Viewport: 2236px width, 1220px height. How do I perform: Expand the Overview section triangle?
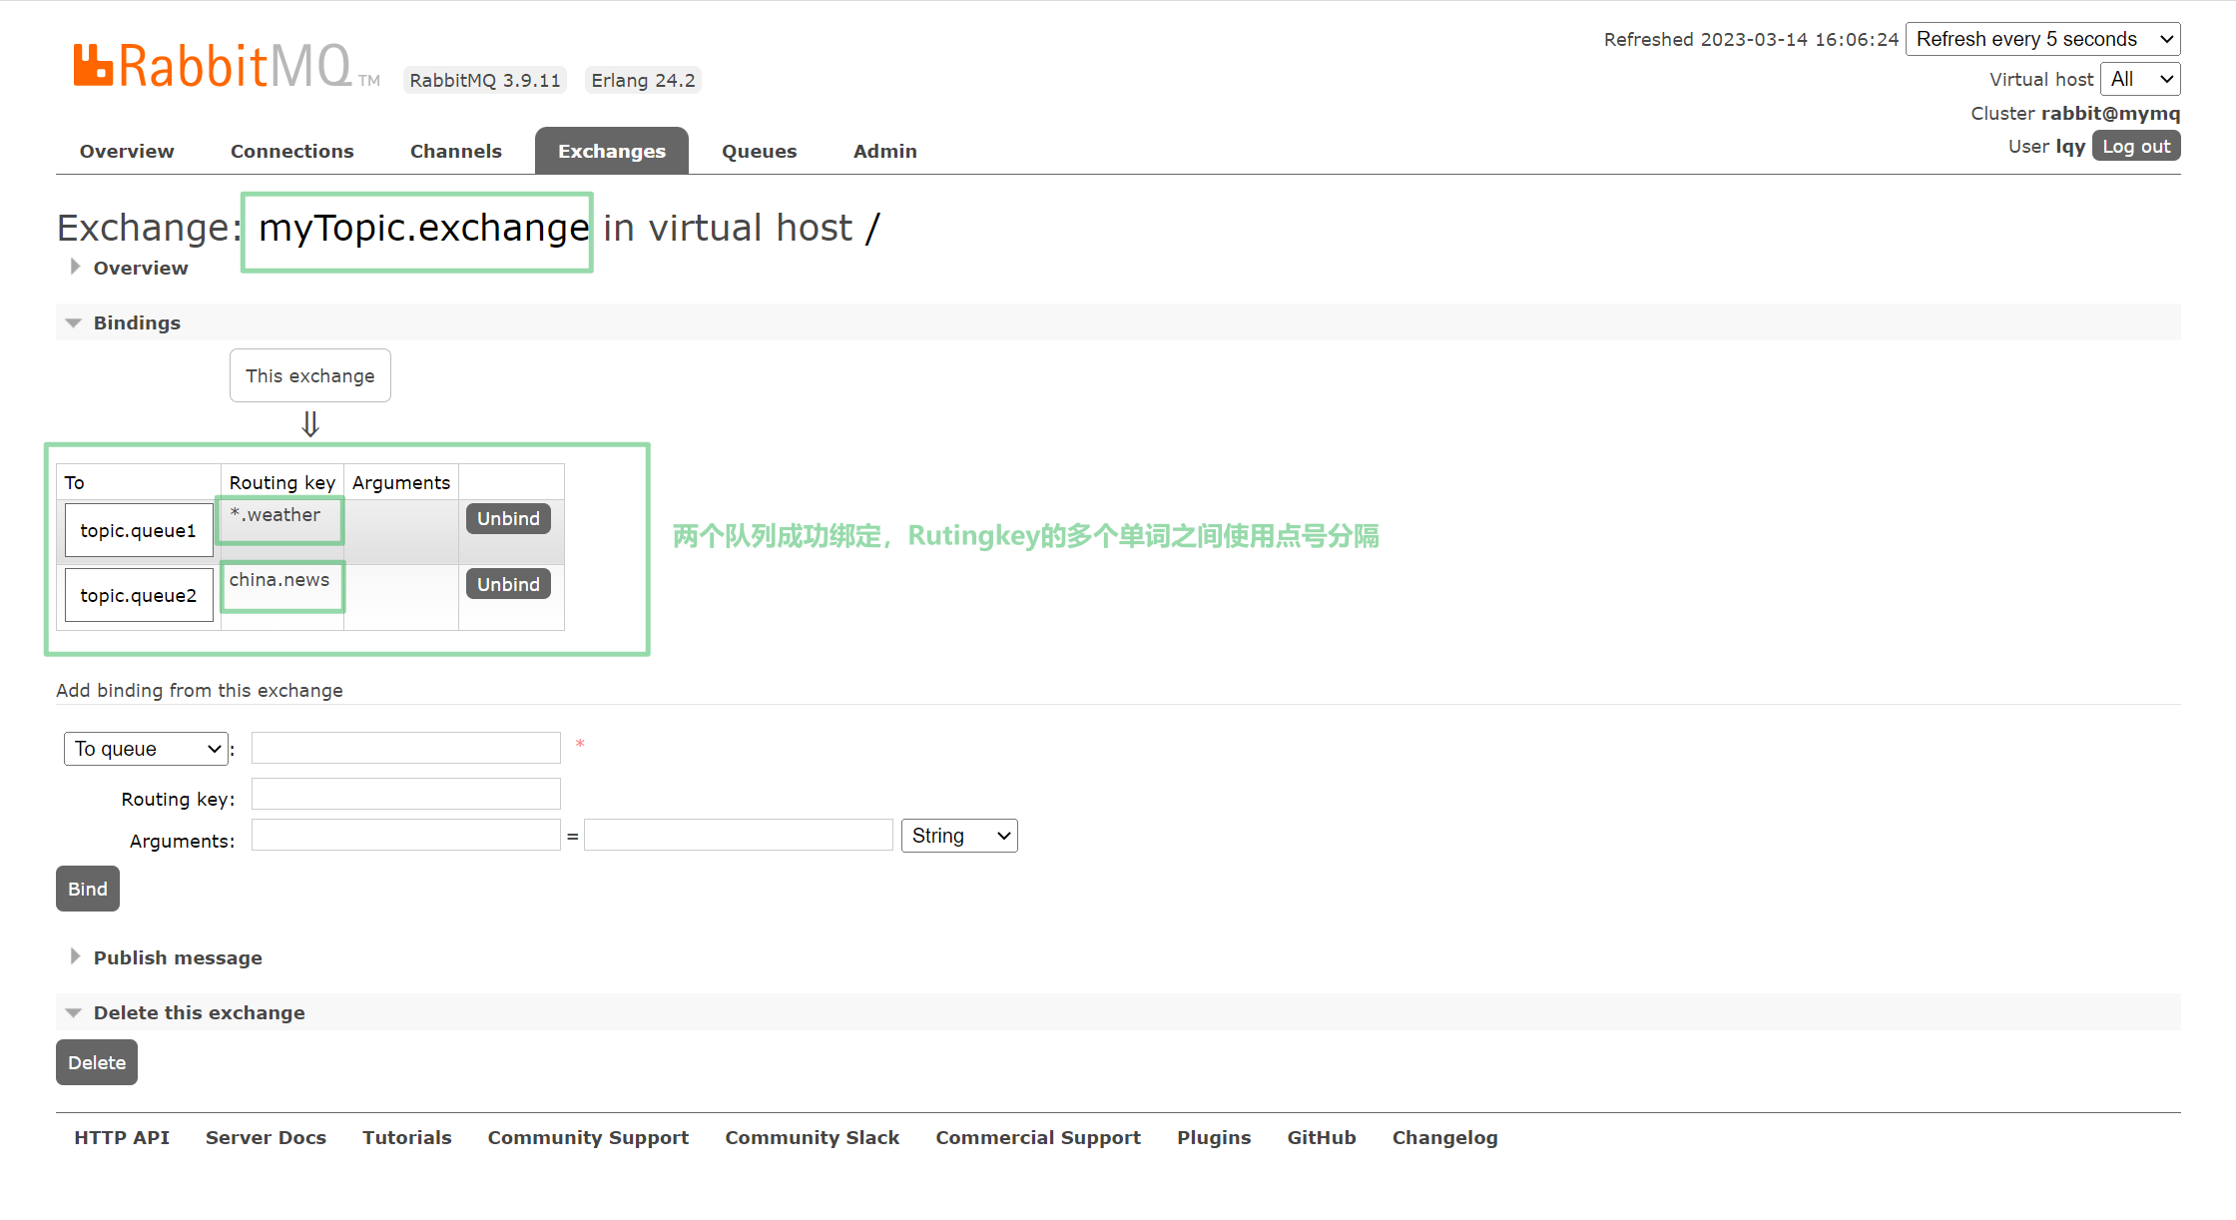coord(75,267)
